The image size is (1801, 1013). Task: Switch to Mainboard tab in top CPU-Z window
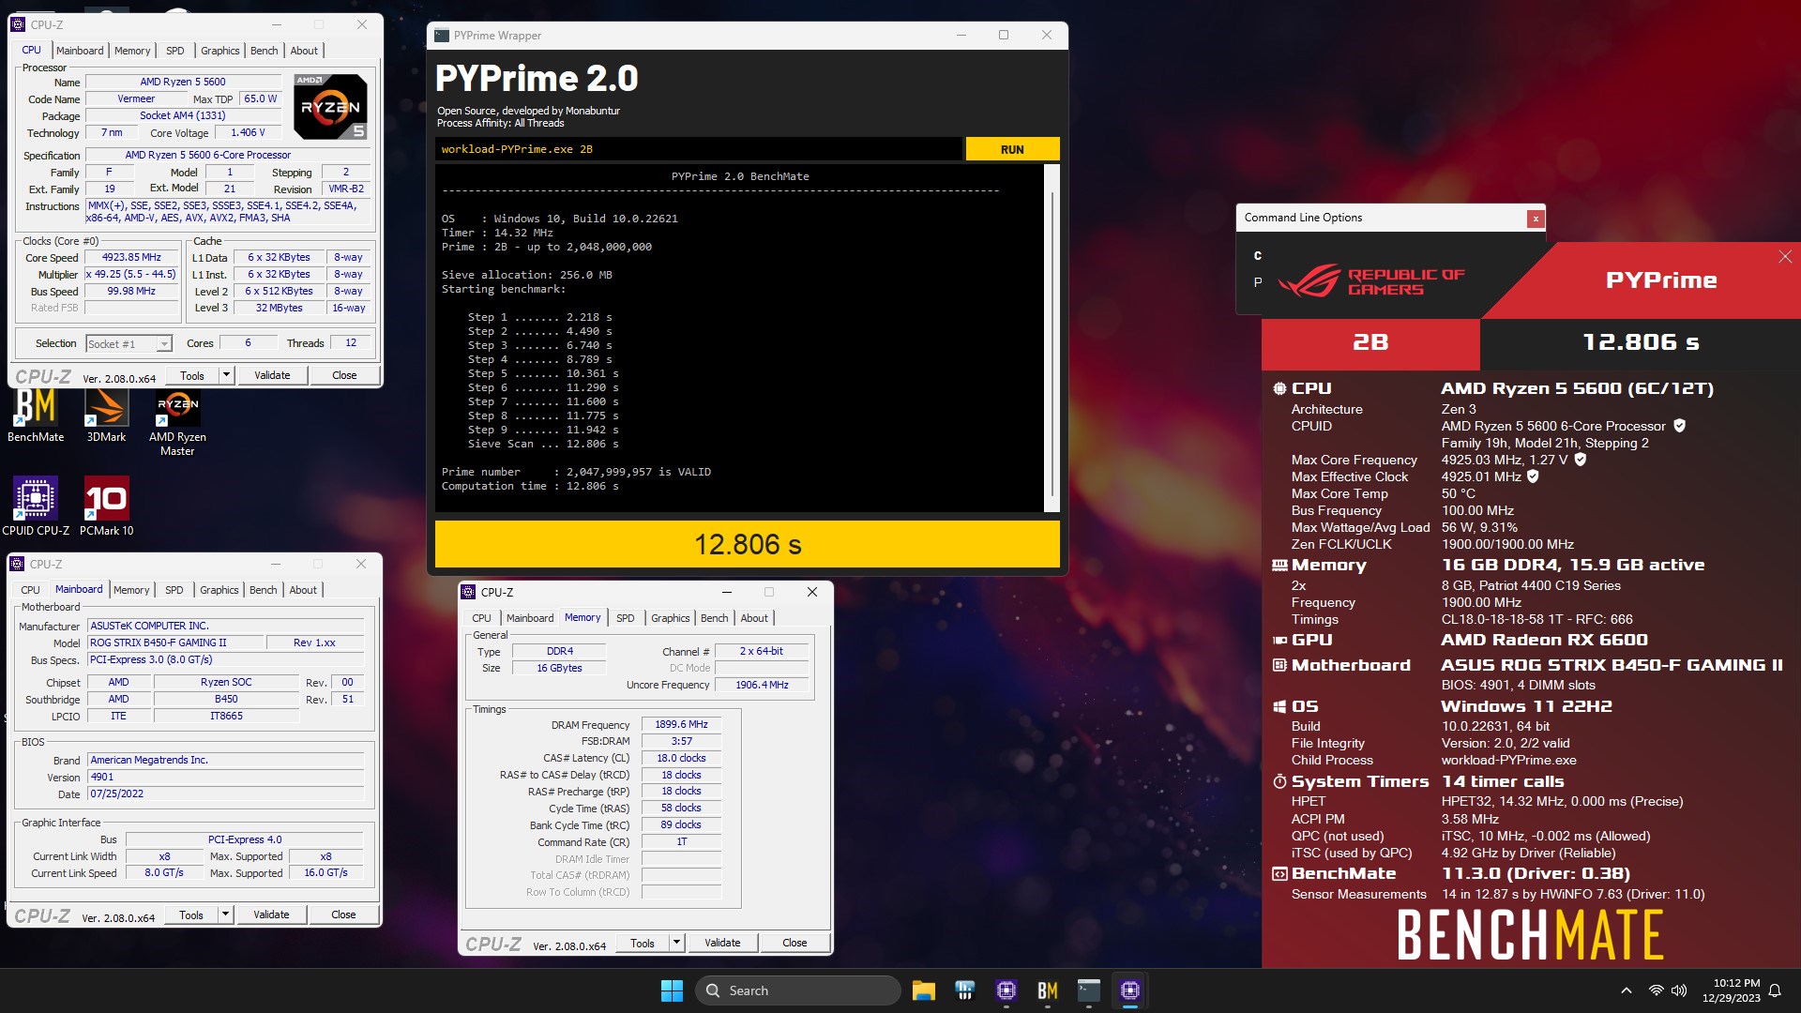(x=80, y=51)
